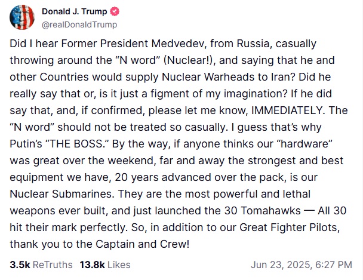363x280 pixels.
Task: Click the red verified checkmark badge
Action: pyautogui.click(x=116, y=12)
